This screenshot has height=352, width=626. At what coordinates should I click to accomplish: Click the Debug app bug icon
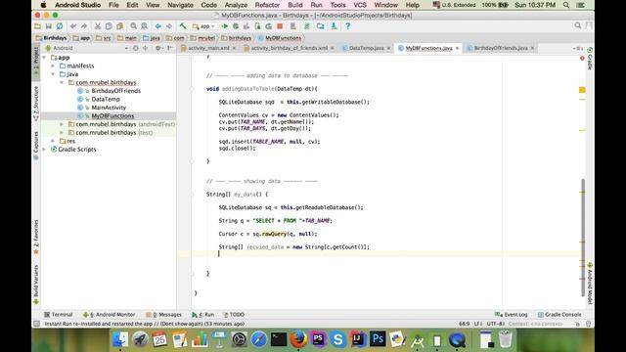236,26
